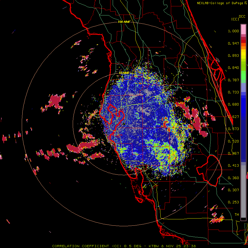Screen dimensions: 248x248
Task: Click the 0.947 scale value
Action: [x=233, y=43]
